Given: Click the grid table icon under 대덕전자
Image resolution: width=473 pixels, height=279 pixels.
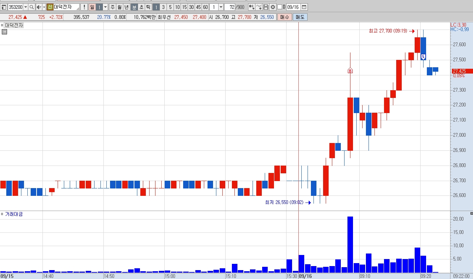Looking at the screenshot, I should tap(4, 32).
